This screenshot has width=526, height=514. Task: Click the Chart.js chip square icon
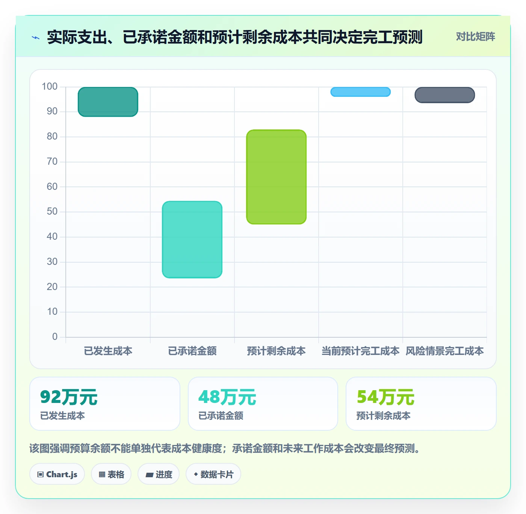click(41, 475)
